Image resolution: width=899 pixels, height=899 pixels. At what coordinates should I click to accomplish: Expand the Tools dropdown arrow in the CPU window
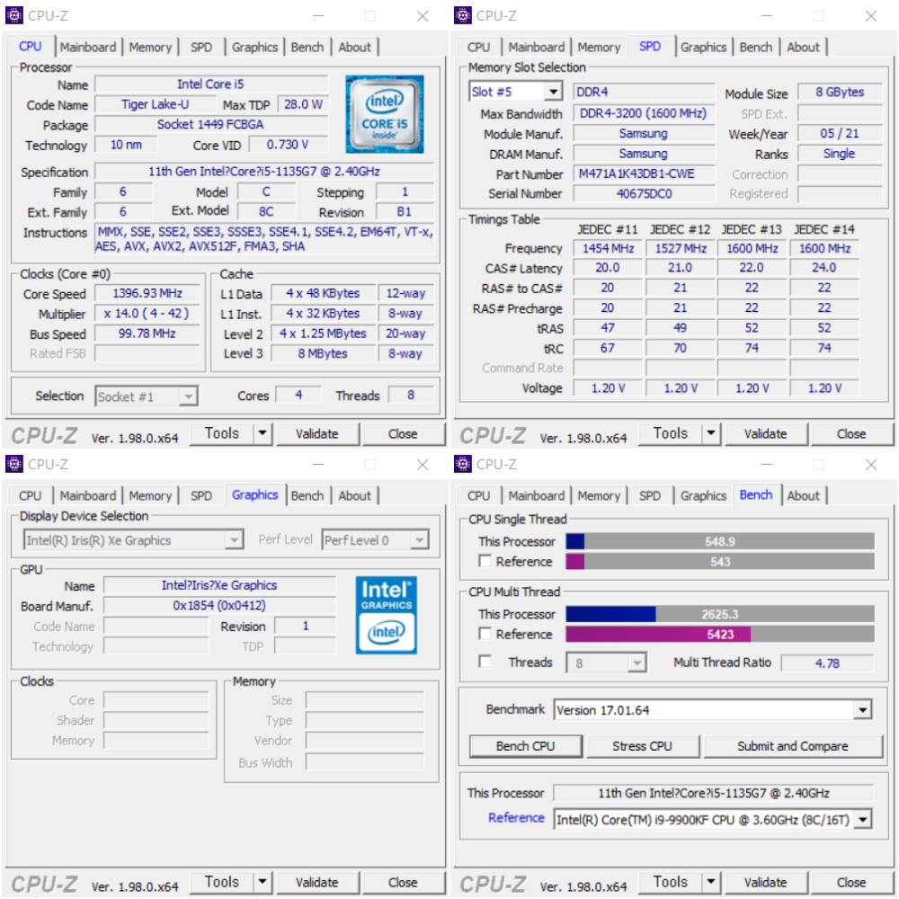click(262, 433)
